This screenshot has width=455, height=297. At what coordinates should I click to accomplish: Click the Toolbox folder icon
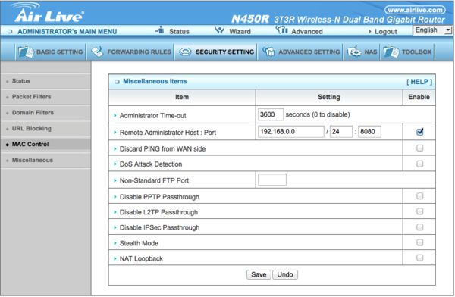click(x=391, y=52)
